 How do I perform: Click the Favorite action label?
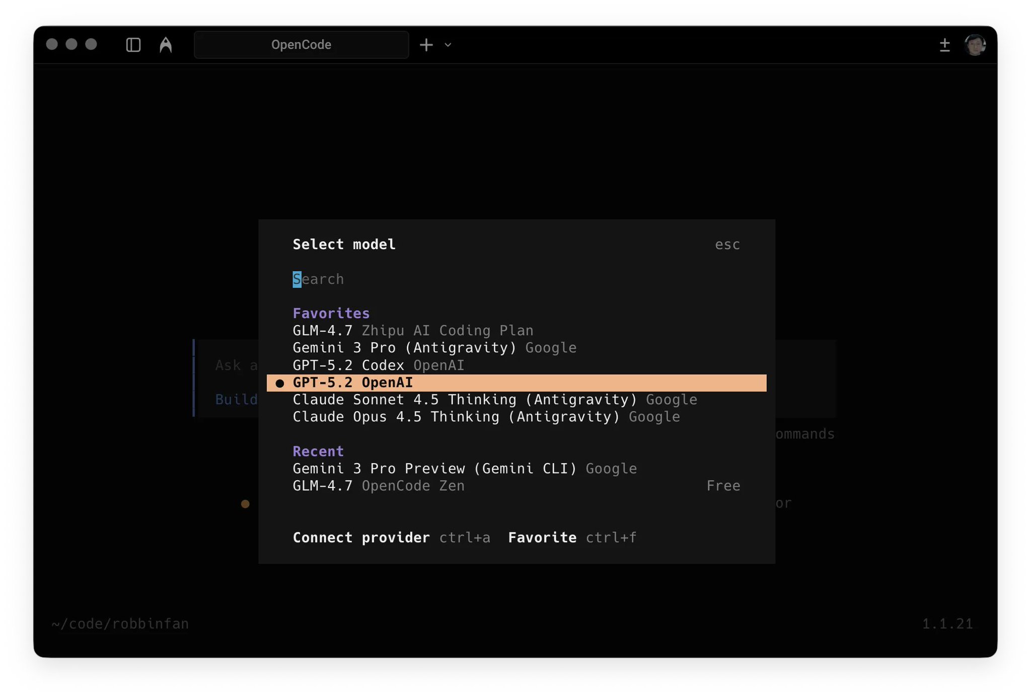click(542, 537)
